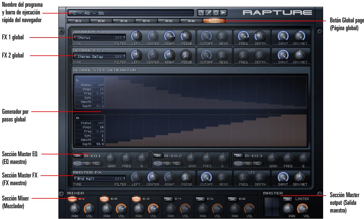Switch to the E3 element tab

124,21
